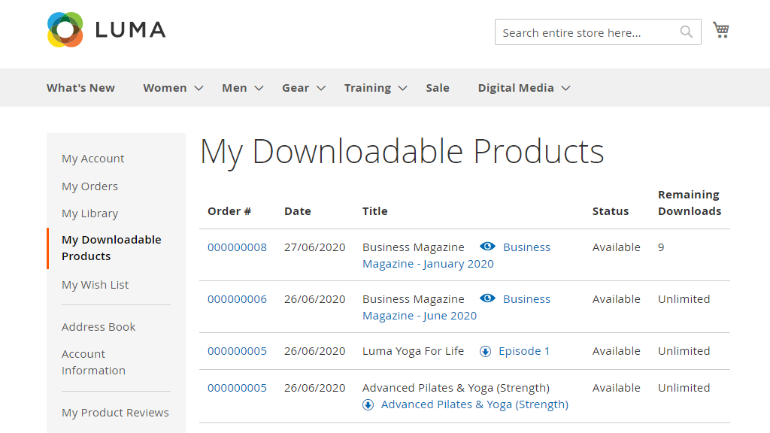Click download icon for Advanced Pilates & Yoga
Image resolution: width=770 pixels, height=433 pixels.
[x=368, y=405]
